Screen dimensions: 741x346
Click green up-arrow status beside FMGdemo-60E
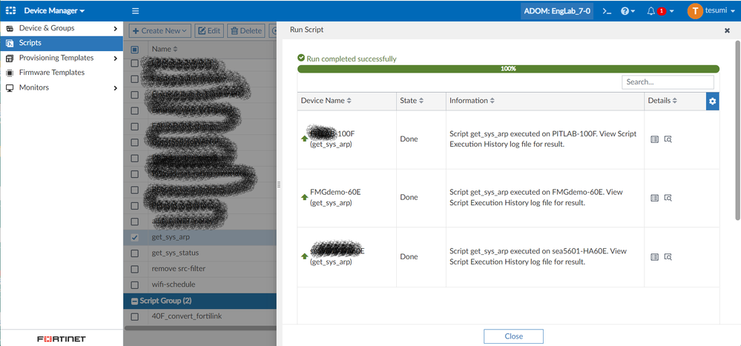coord(304,197)
